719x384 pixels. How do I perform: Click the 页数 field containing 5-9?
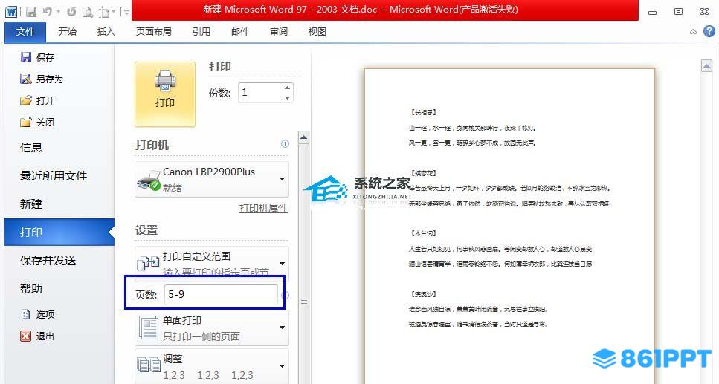click(221, 295)
